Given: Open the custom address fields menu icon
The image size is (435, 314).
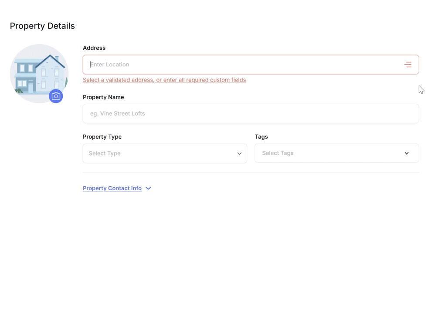Looking at the screenshot, I should click(408, 65).
